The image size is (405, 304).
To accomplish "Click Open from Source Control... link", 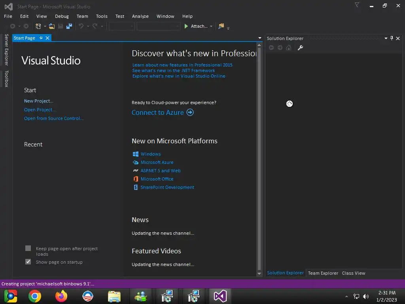I will pyautogui.click(x=54, y=118).
